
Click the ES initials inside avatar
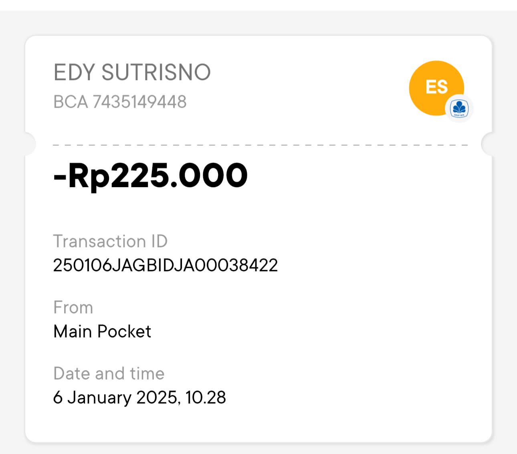436,87
